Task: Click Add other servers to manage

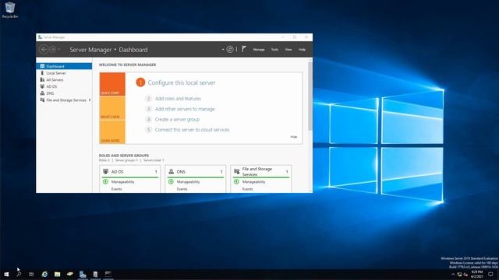Action: (x=185, y=109)
